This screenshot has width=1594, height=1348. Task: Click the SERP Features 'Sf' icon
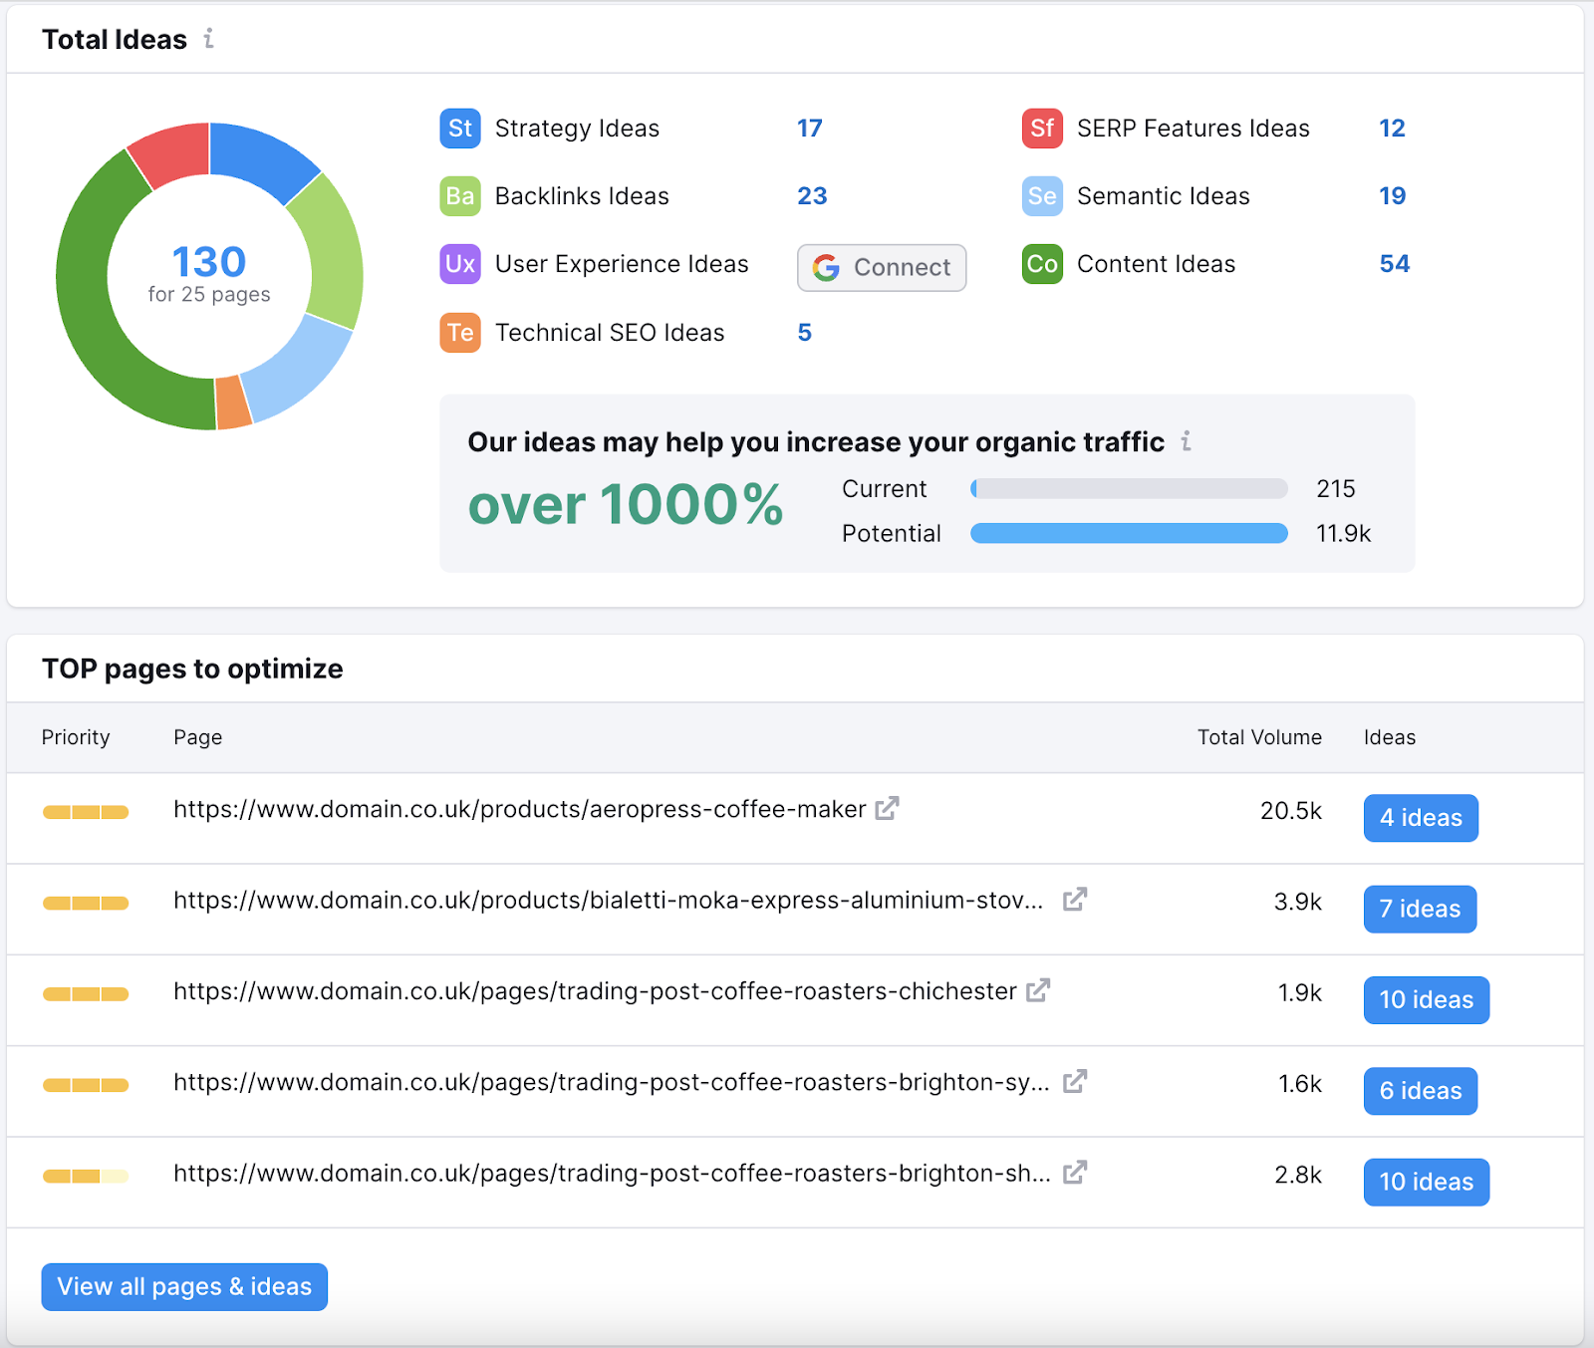click(1041, 129)
